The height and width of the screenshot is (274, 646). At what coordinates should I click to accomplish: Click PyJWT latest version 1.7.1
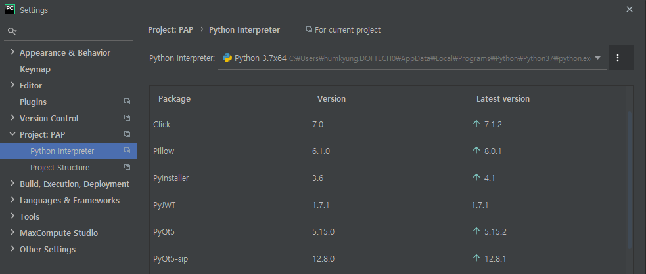(x=480, y=205)
